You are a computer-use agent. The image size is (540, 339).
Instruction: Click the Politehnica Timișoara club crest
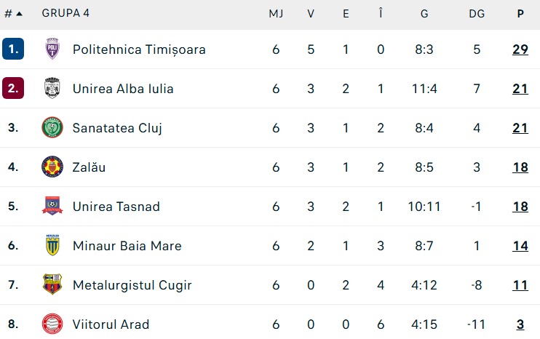coord(52,49)
